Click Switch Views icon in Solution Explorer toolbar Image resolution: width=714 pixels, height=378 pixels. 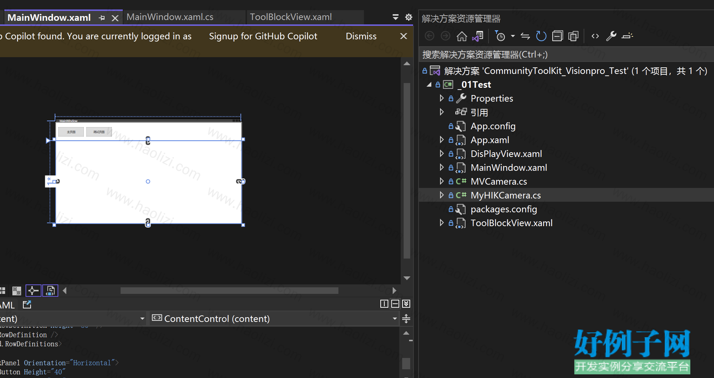coord(478,36)
